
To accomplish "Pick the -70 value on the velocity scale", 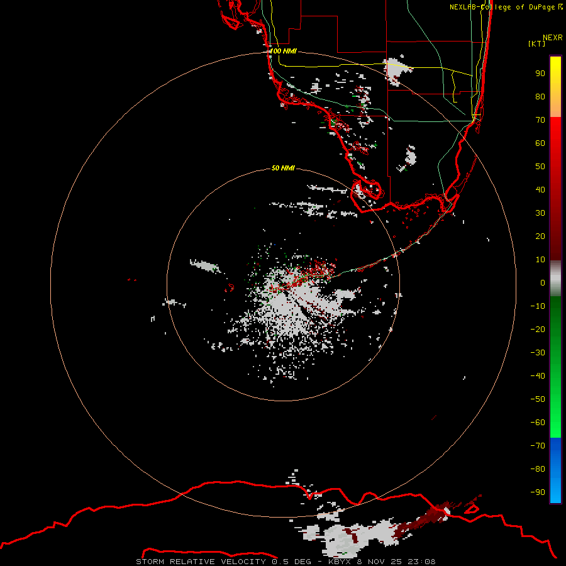I will click(538, 446).
